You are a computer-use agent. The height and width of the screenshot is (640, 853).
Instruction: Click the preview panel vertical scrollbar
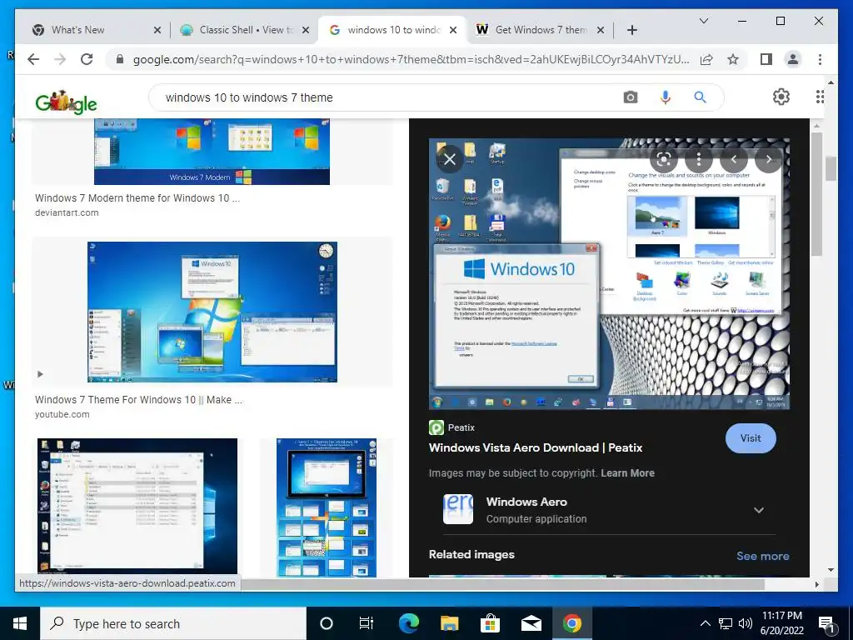816,195
